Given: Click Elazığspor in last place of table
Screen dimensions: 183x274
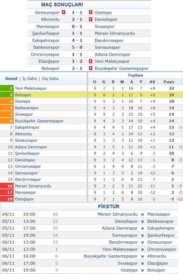Looking at the screenshot, I should (24, 199).
